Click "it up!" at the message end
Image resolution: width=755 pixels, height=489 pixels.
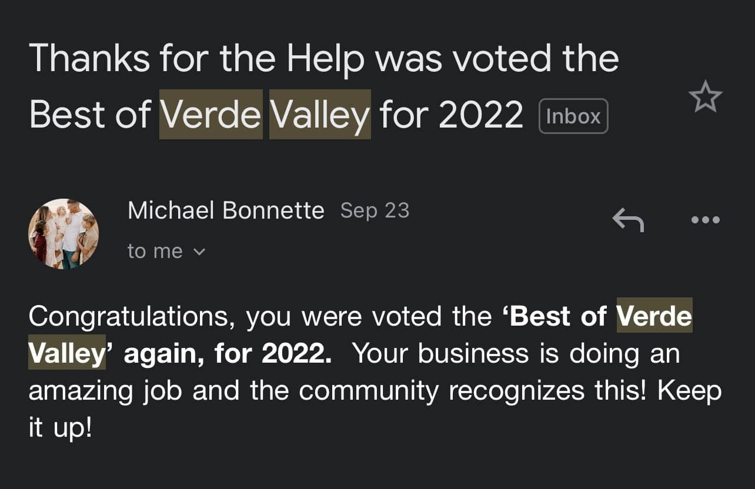pyautogui.click(x=60, y=428)
